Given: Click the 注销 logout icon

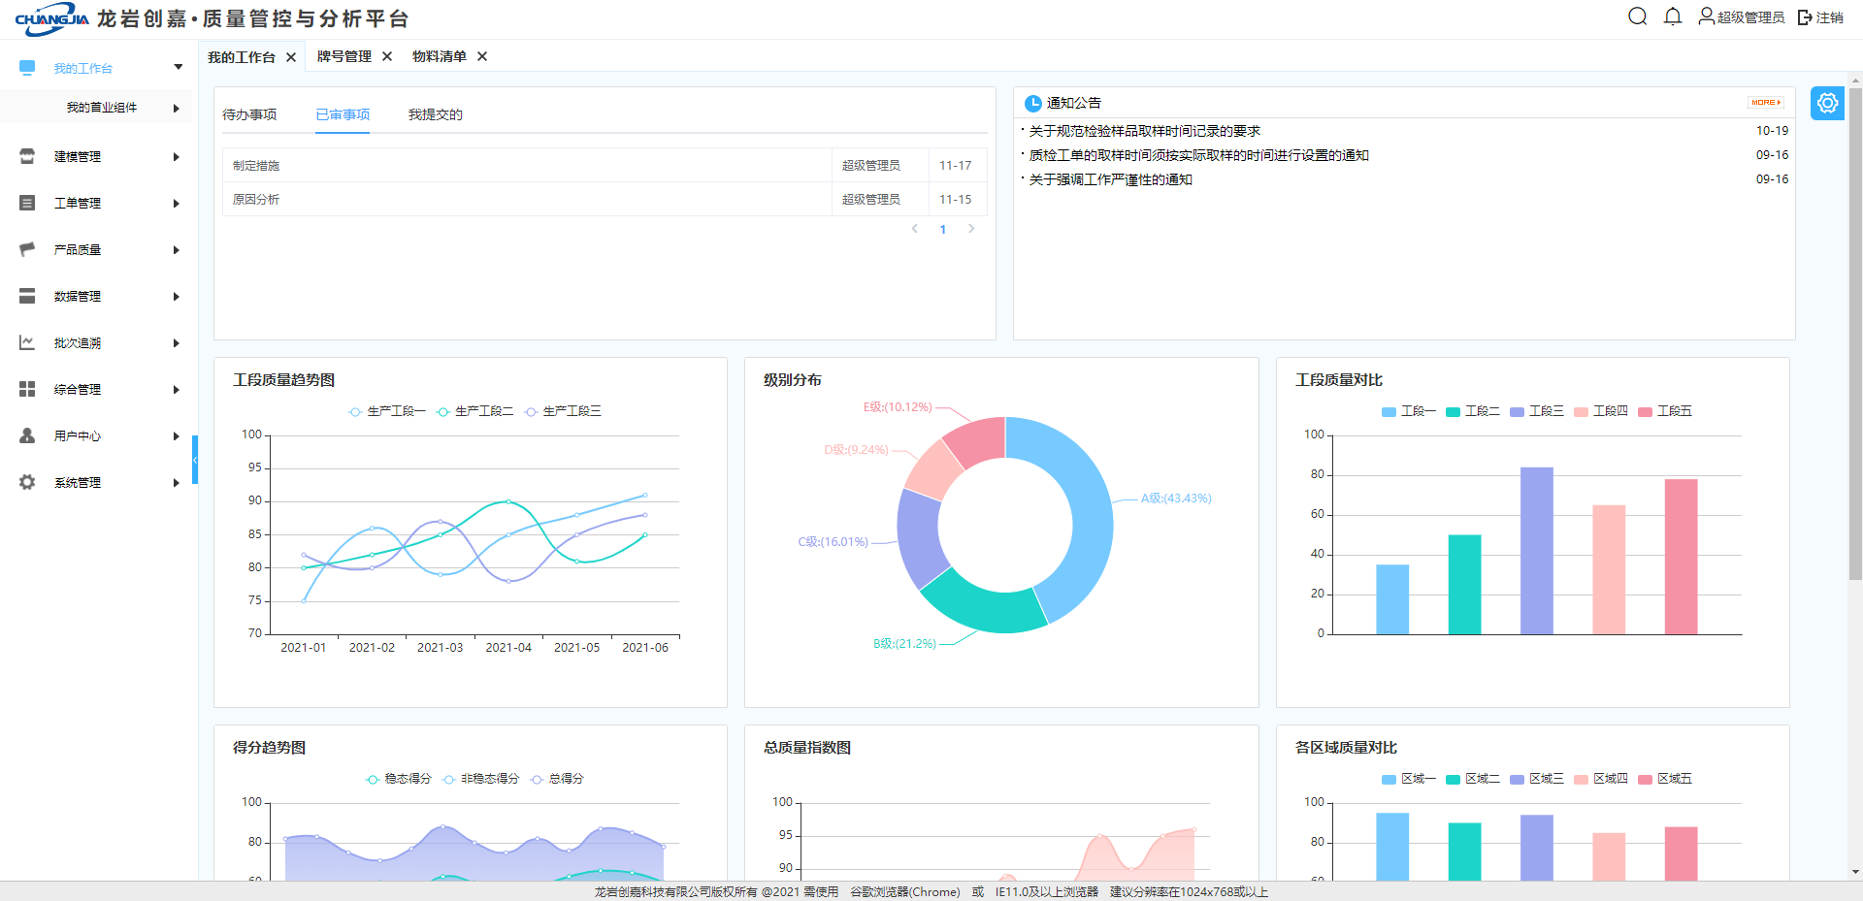Looking at the screenshot, I should coord(1805,17).
